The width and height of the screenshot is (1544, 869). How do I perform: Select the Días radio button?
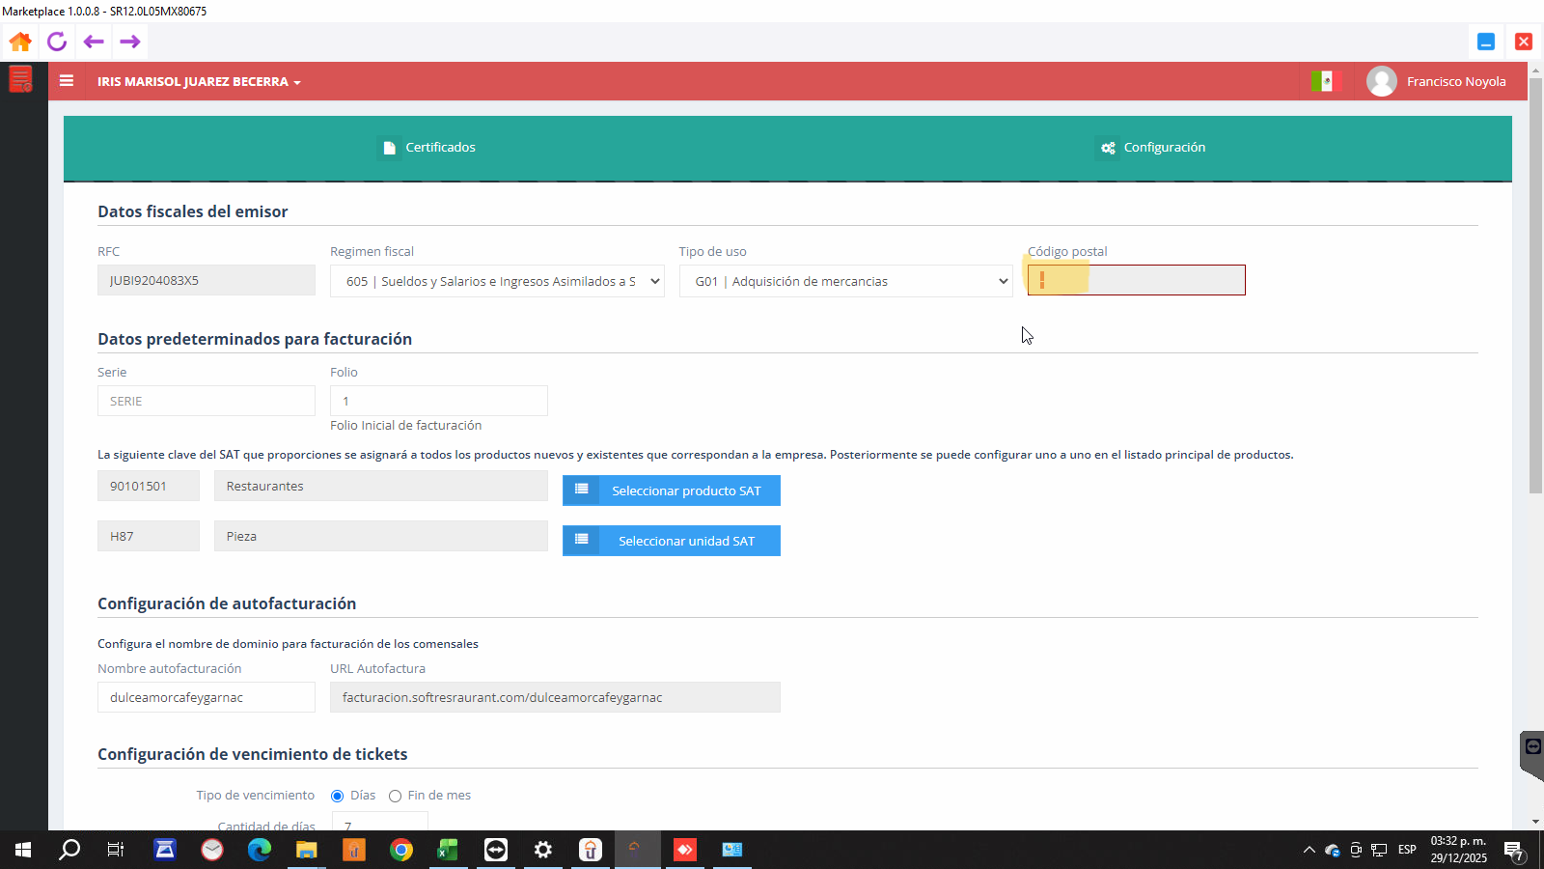tap(337, 796)
